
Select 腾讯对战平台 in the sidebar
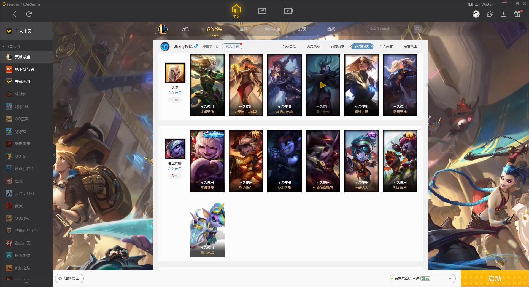point(26,231)
